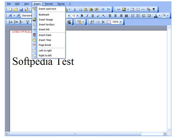This screenshot has width=178, height=140.
Task: Click the Open folder icon
Action: [16, 10]
